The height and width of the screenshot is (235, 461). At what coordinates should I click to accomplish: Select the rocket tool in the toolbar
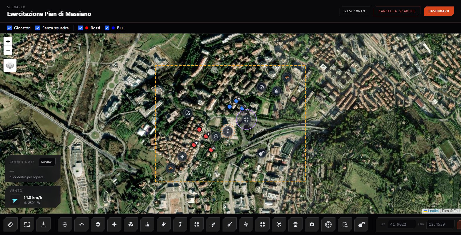pos(213,225)
